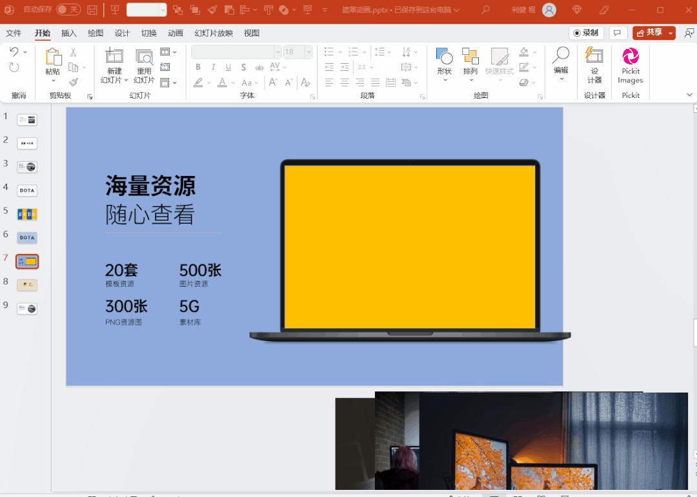Click the 录制 (Record) button

point(585,32)
